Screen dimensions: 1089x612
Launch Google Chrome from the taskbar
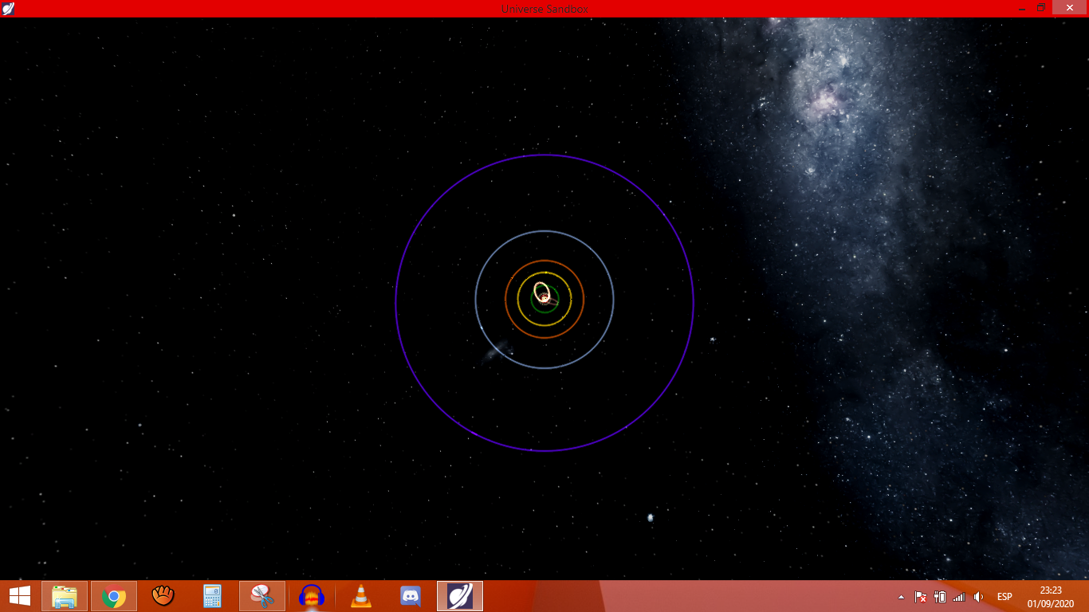(114, 596)
